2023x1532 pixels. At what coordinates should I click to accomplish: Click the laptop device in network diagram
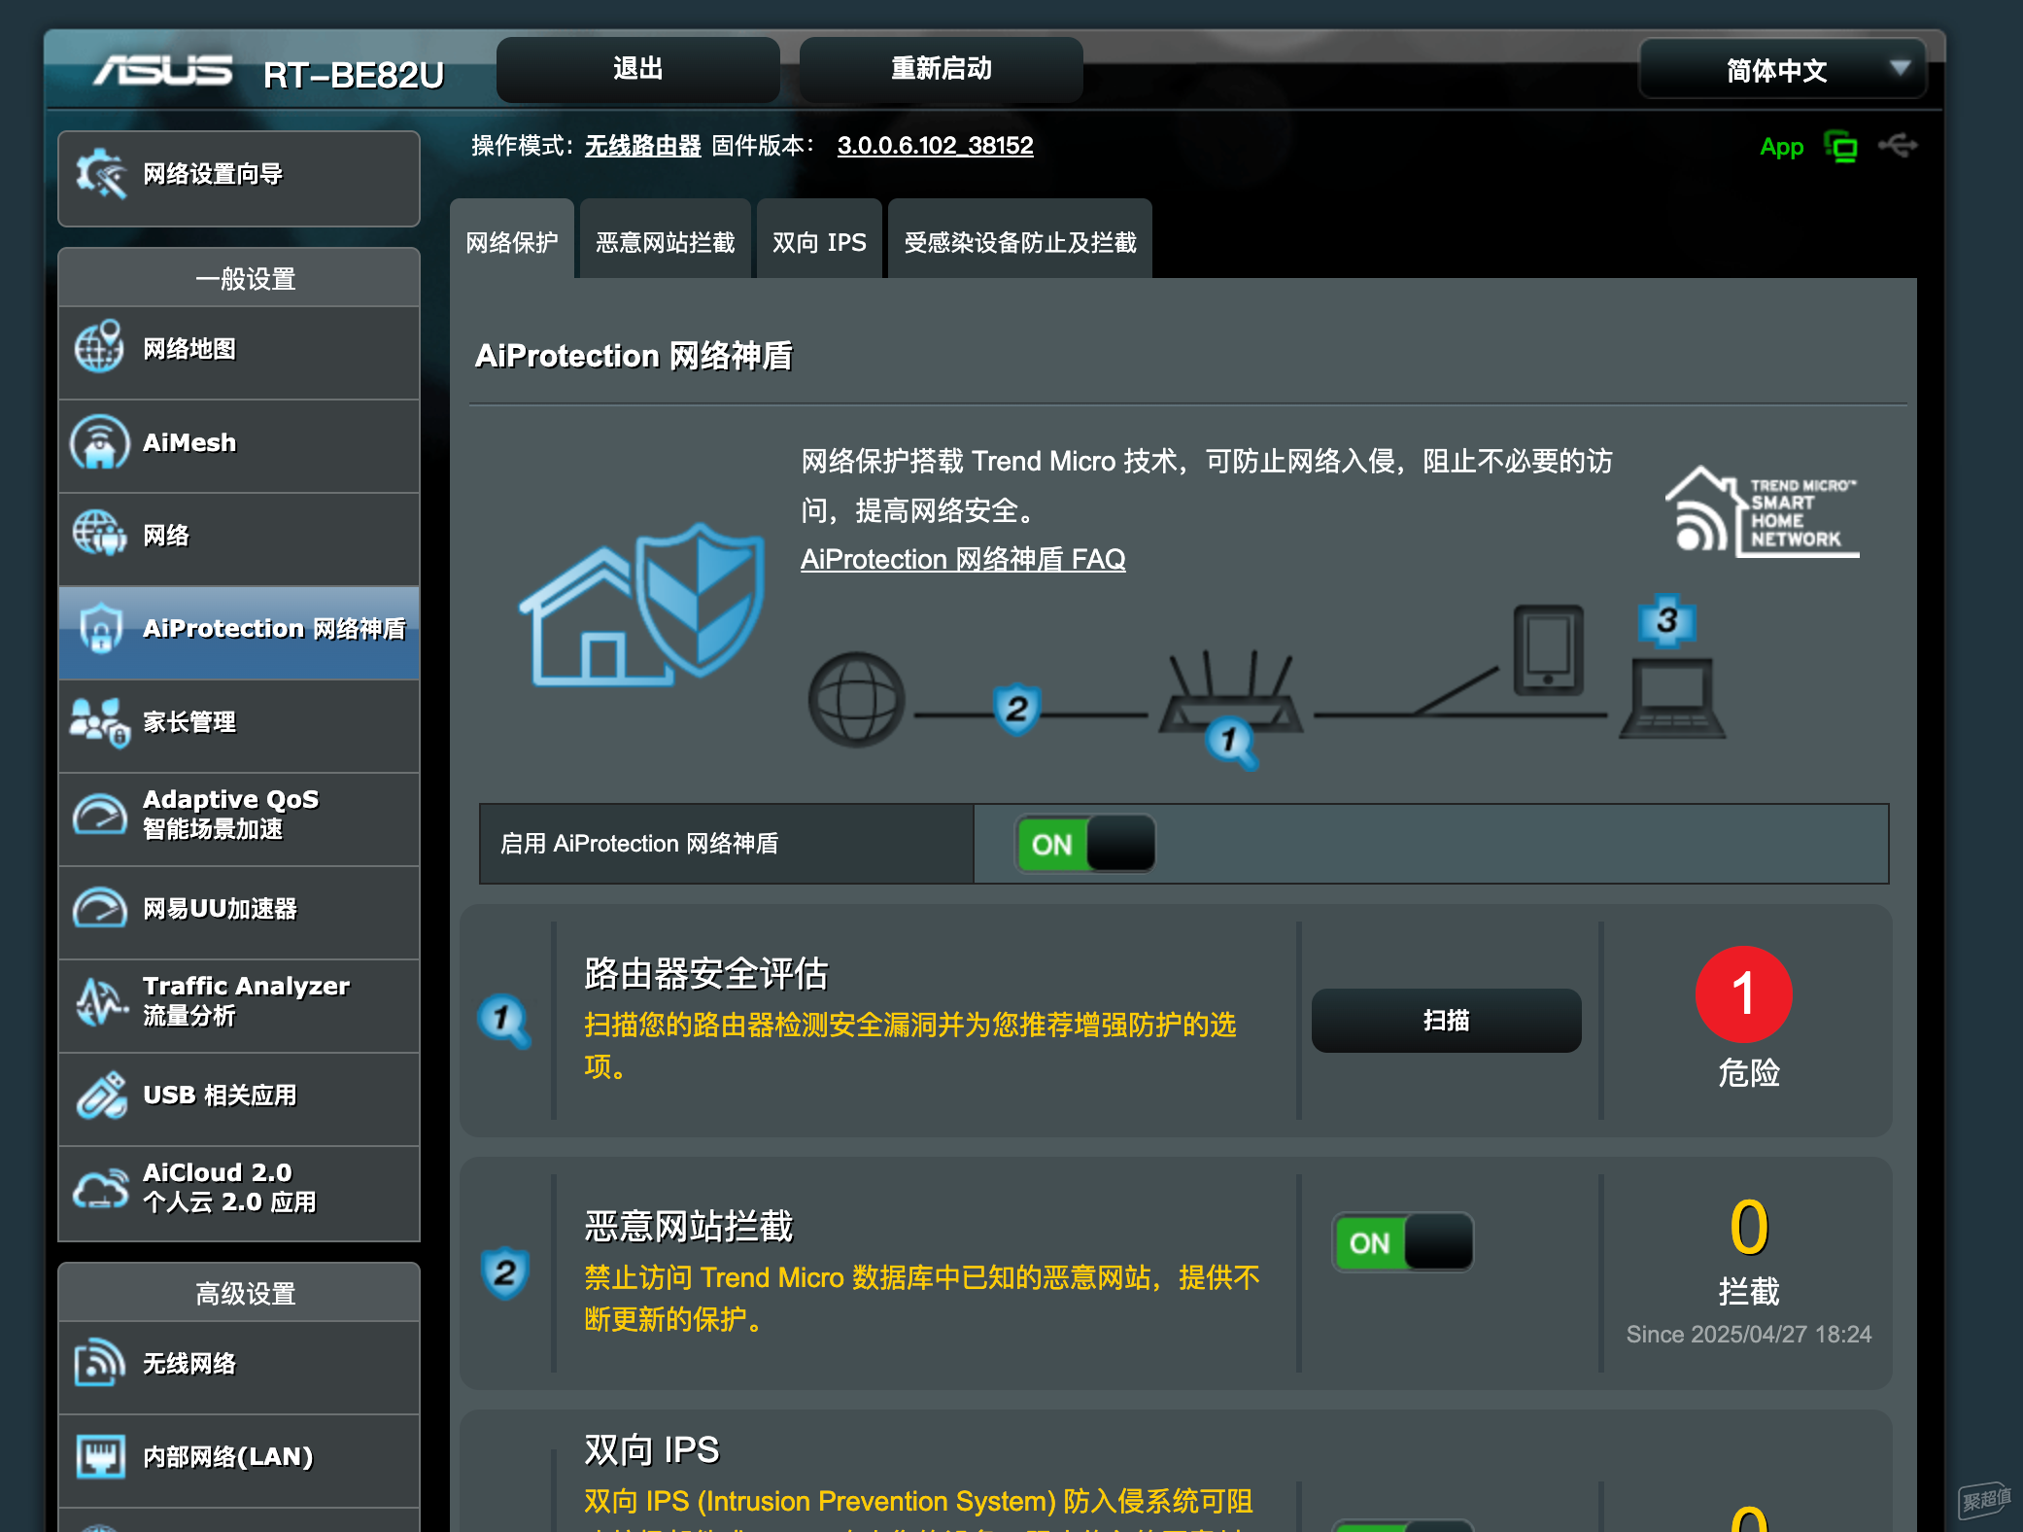pos(1671,698)
